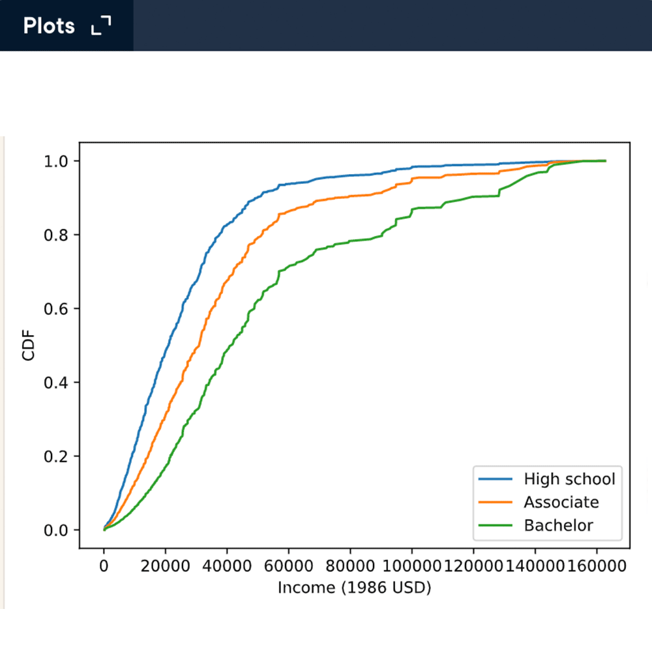Select the High school legend label
This screenshot has height=652, width=652.
click(x=569, y=479)
